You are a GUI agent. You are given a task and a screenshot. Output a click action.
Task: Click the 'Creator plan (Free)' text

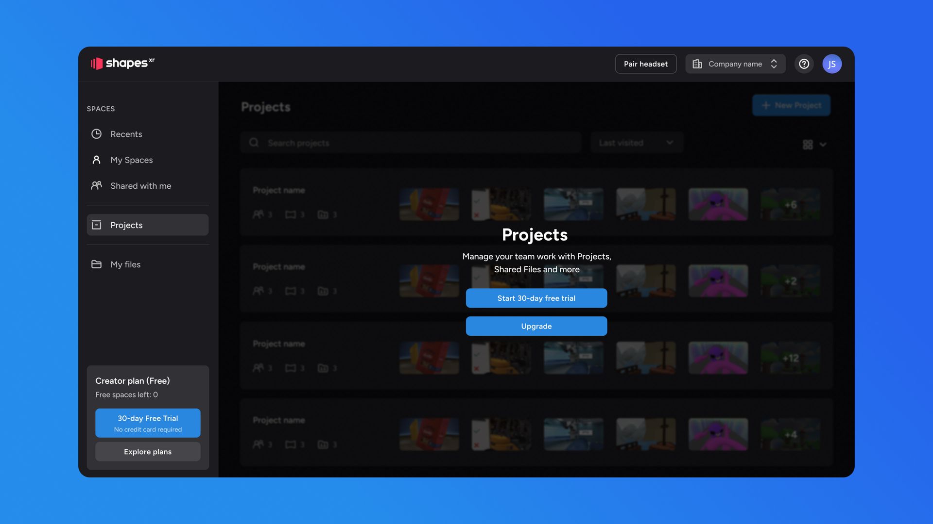133,381
